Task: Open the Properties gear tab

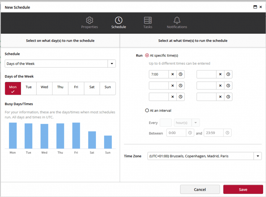Action: [x=89, y=23]
